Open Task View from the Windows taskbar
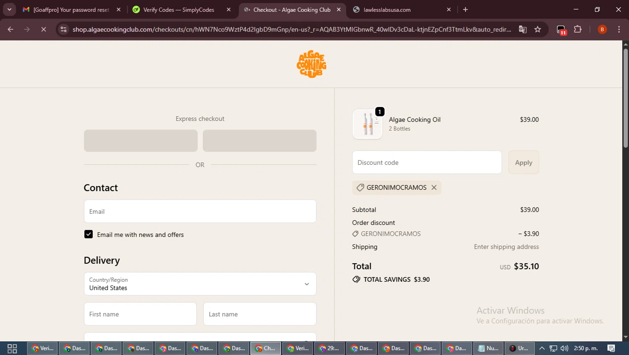Screen dimensions: 629x355 12,348
